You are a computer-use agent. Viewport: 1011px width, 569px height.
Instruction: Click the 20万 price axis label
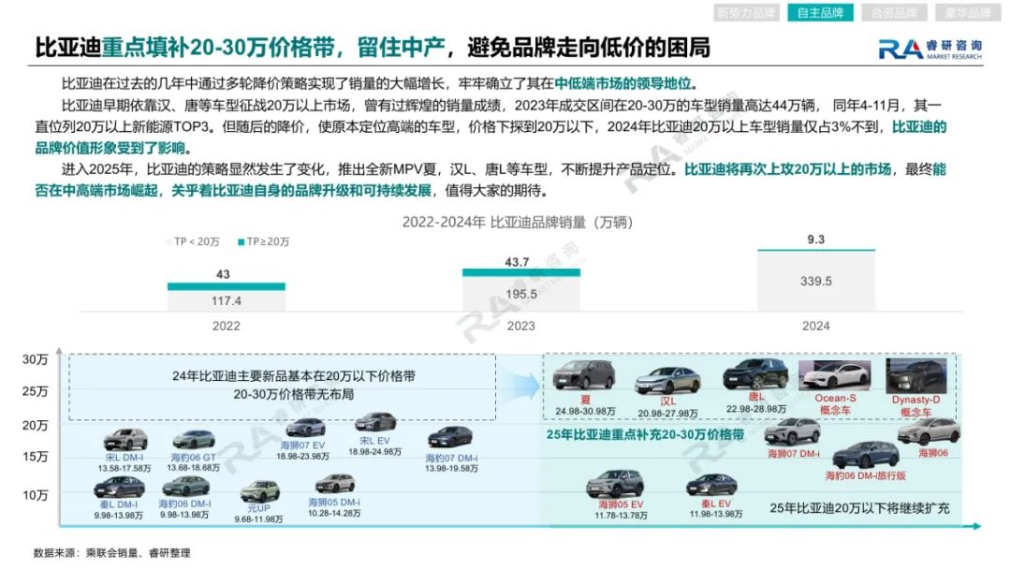pos(36,425)
